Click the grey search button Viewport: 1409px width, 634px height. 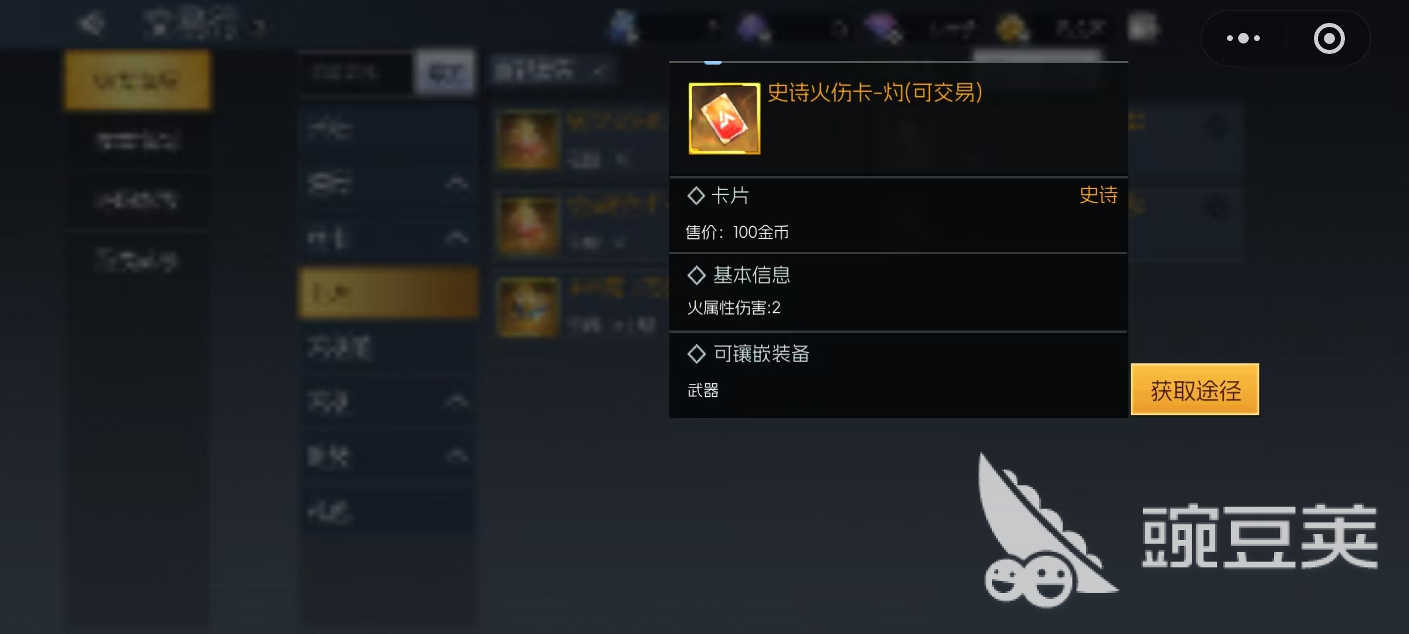point(444,72)
